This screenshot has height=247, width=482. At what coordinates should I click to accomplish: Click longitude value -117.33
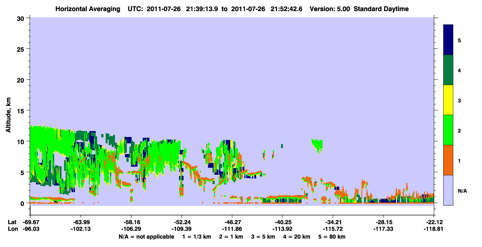tap(383, 229)
